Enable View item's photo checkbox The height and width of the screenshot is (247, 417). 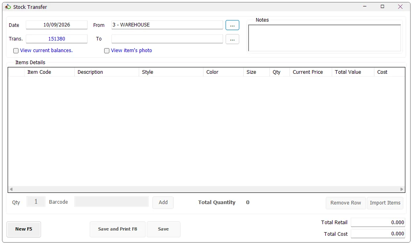click(x=107, y=51)
